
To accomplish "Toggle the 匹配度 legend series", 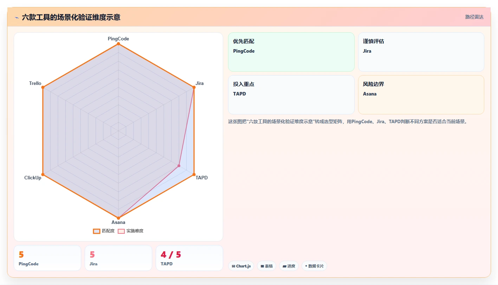I will point(104,231).
